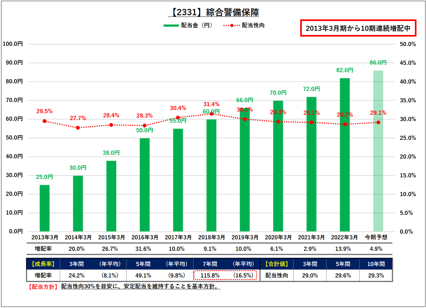The image size is (426, 308).
Task: Click the 30.0円 data label
Action: [x=78, y=168]
